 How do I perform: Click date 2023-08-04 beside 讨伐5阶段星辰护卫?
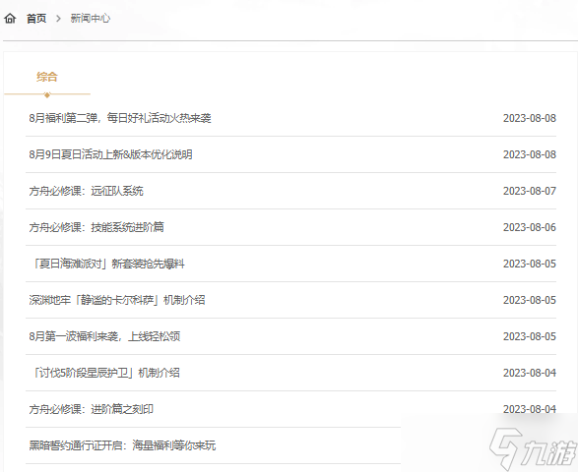click(530, 373)
